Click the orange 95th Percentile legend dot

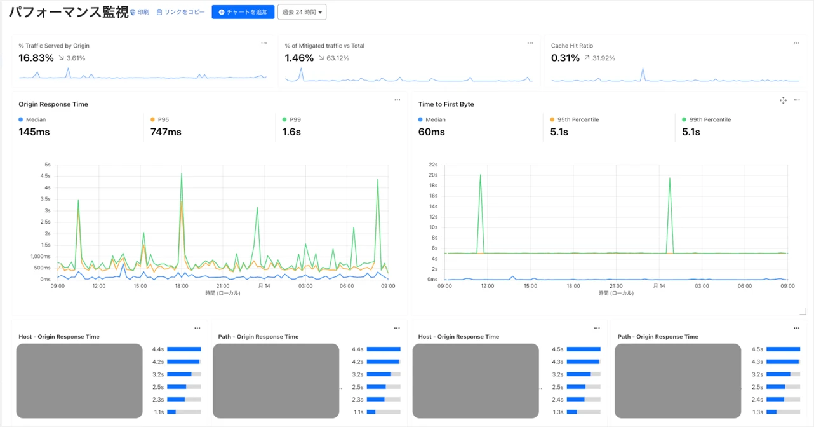[552, 119]
